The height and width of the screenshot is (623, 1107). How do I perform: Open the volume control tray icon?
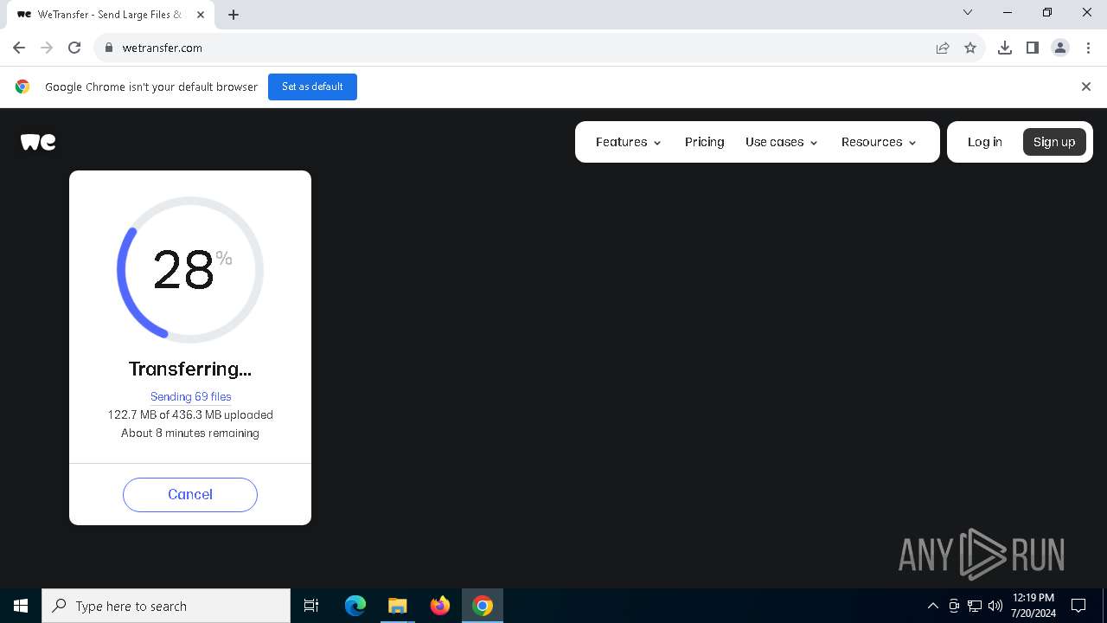[x=995, y=606]
